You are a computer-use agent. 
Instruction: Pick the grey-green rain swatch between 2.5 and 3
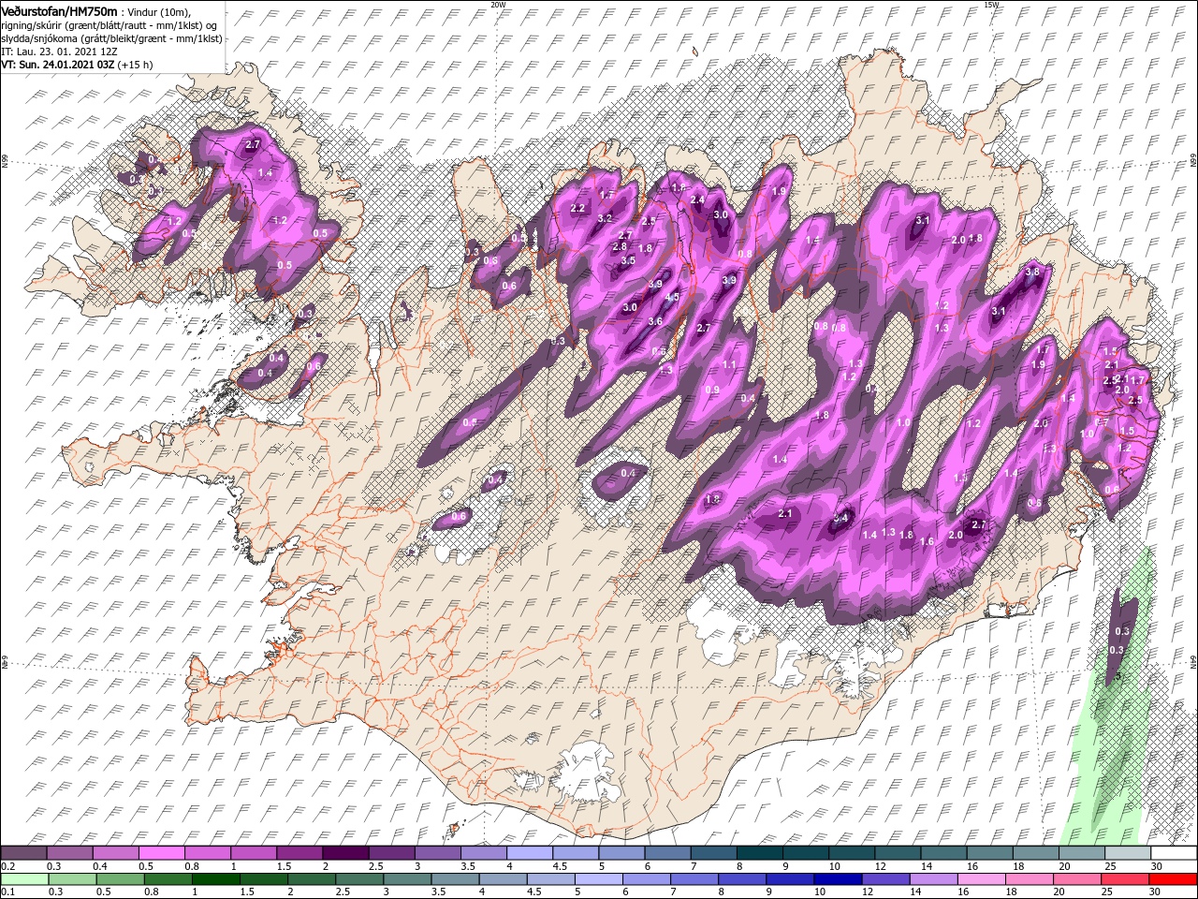359,878
